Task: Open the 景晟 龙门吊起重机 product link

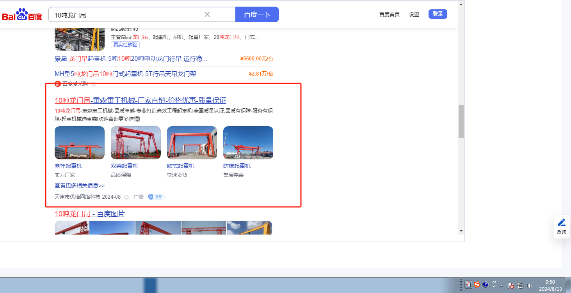Action: (131, 59)
